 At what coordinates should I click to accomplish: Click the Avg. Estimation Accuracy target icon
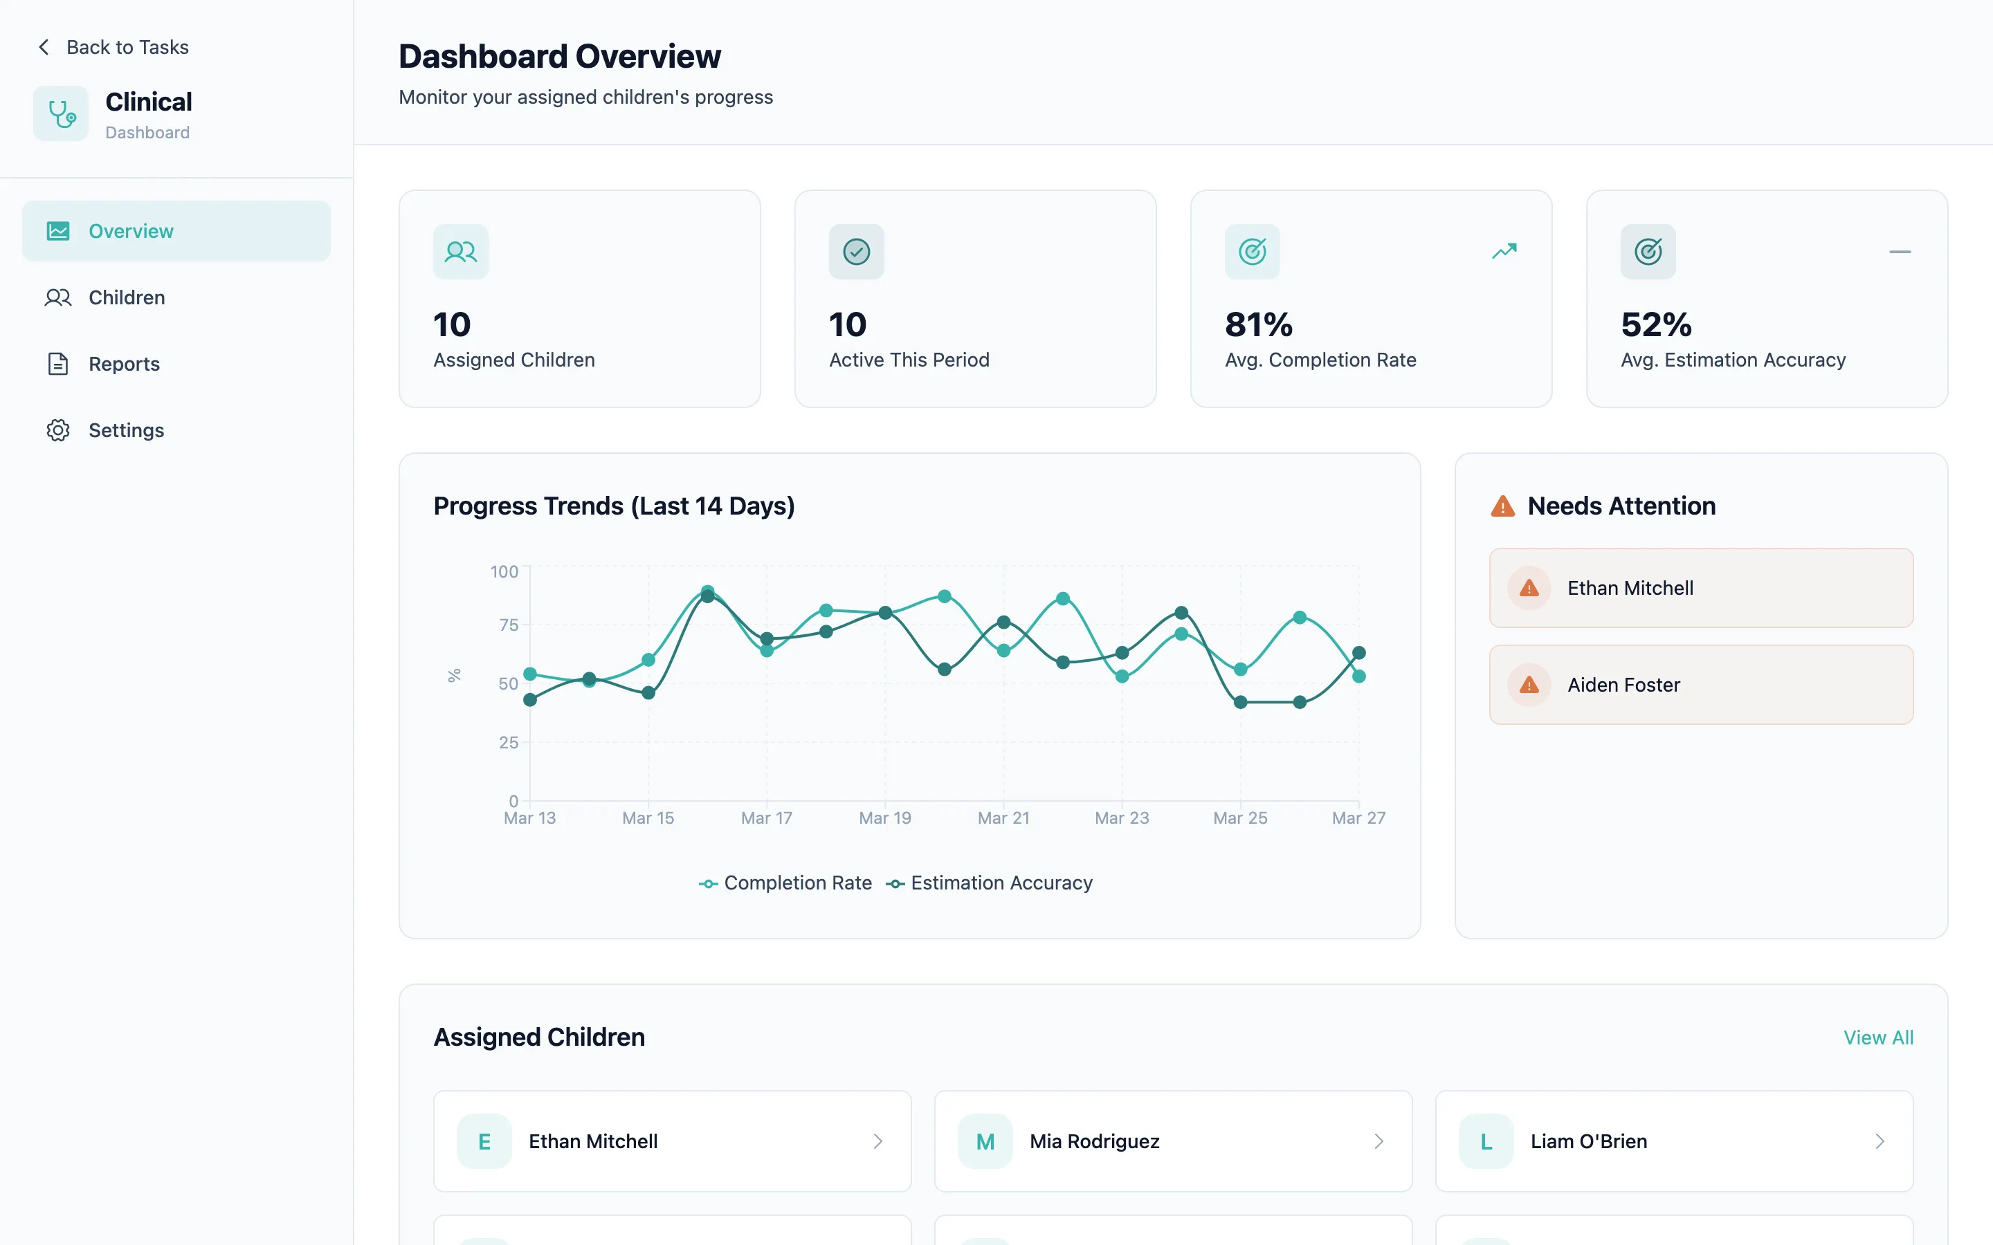pos(1648,252)
